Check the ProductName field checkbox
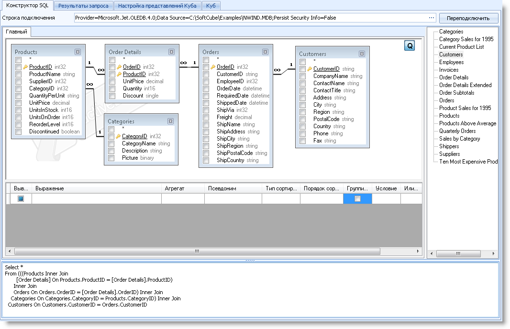 [x=18, y=74]
